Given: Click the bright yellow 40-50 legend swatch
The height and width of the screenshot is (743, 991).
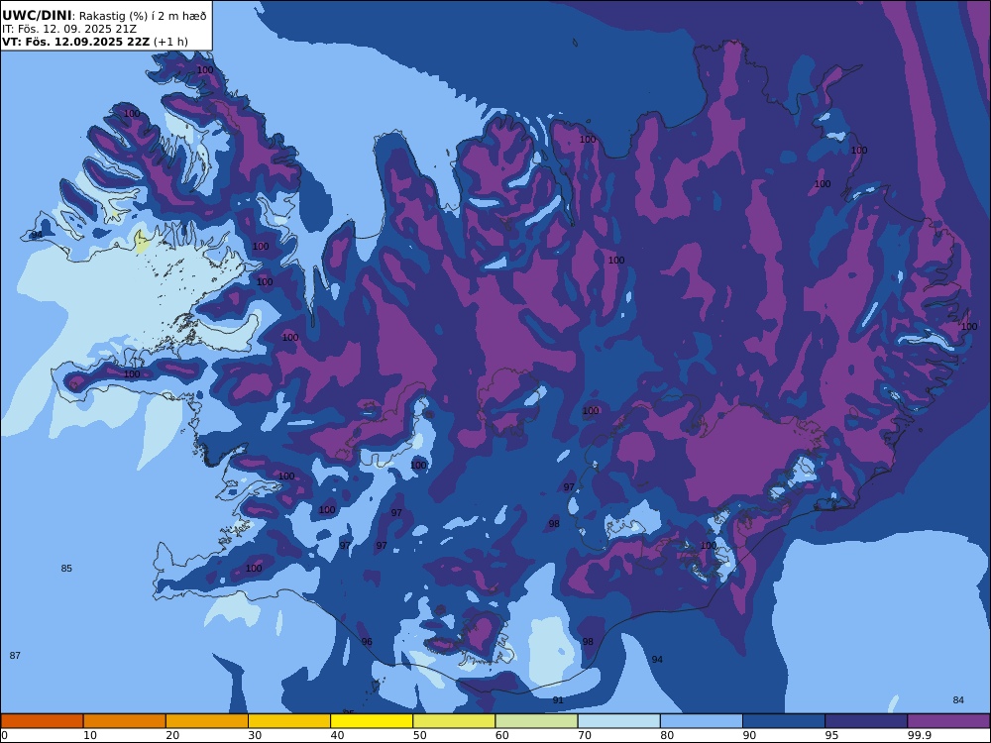Looking at the screenshot, I should tap(372, 721).
